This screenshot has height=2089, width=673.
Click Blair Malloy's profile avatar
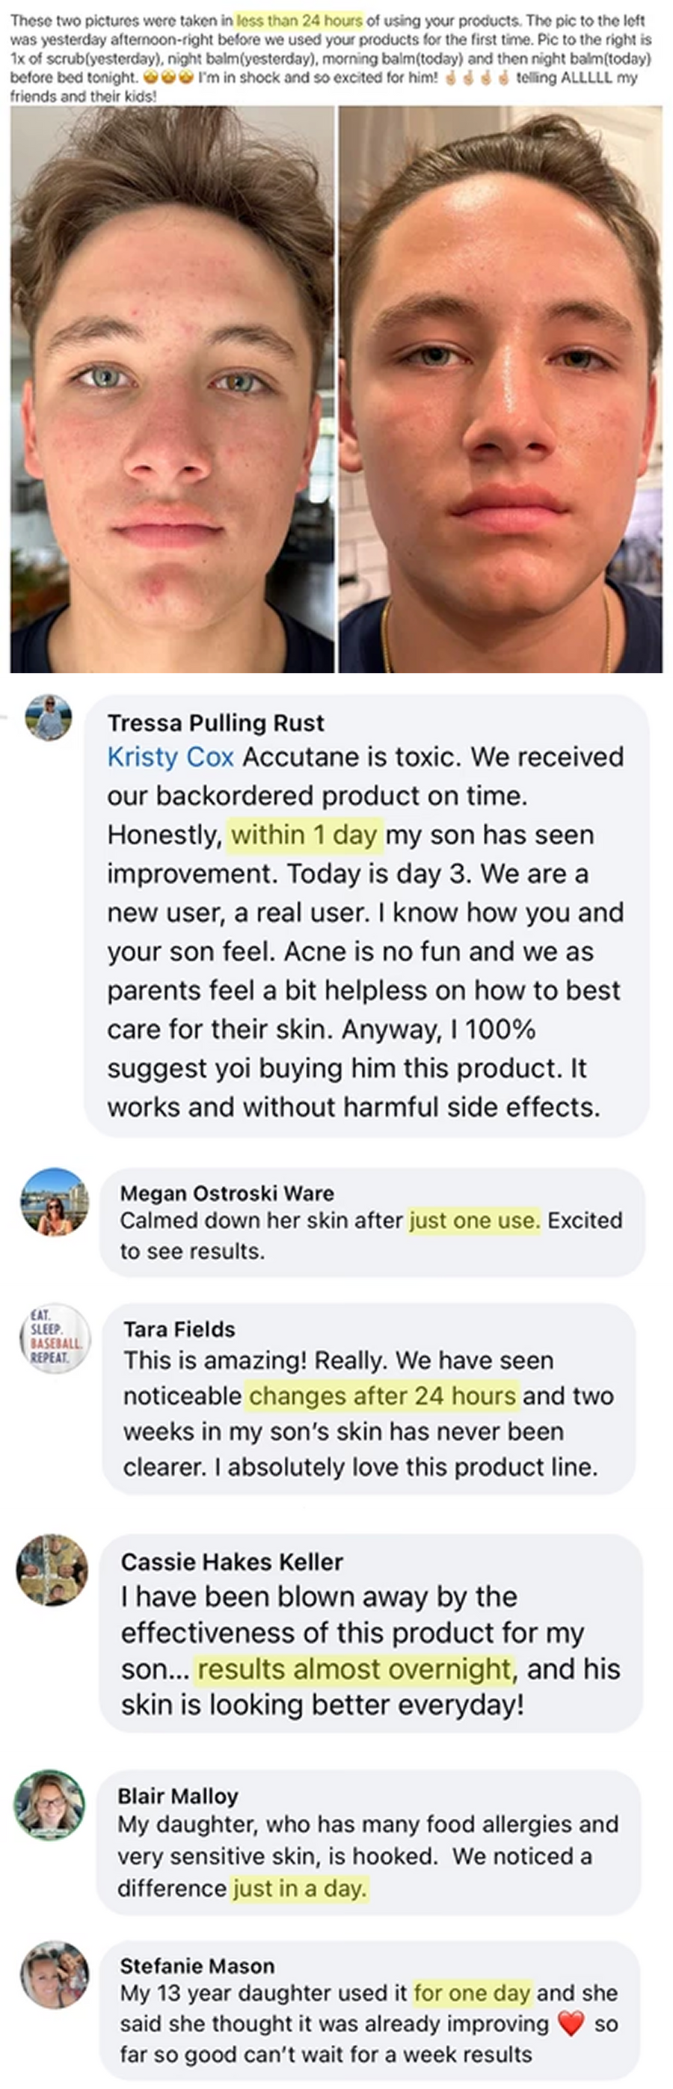(x=49, y=1806)
